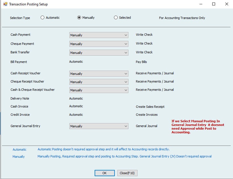
Task: Click Write Check beside Cash Payment
Action: [x=144, y=35]
